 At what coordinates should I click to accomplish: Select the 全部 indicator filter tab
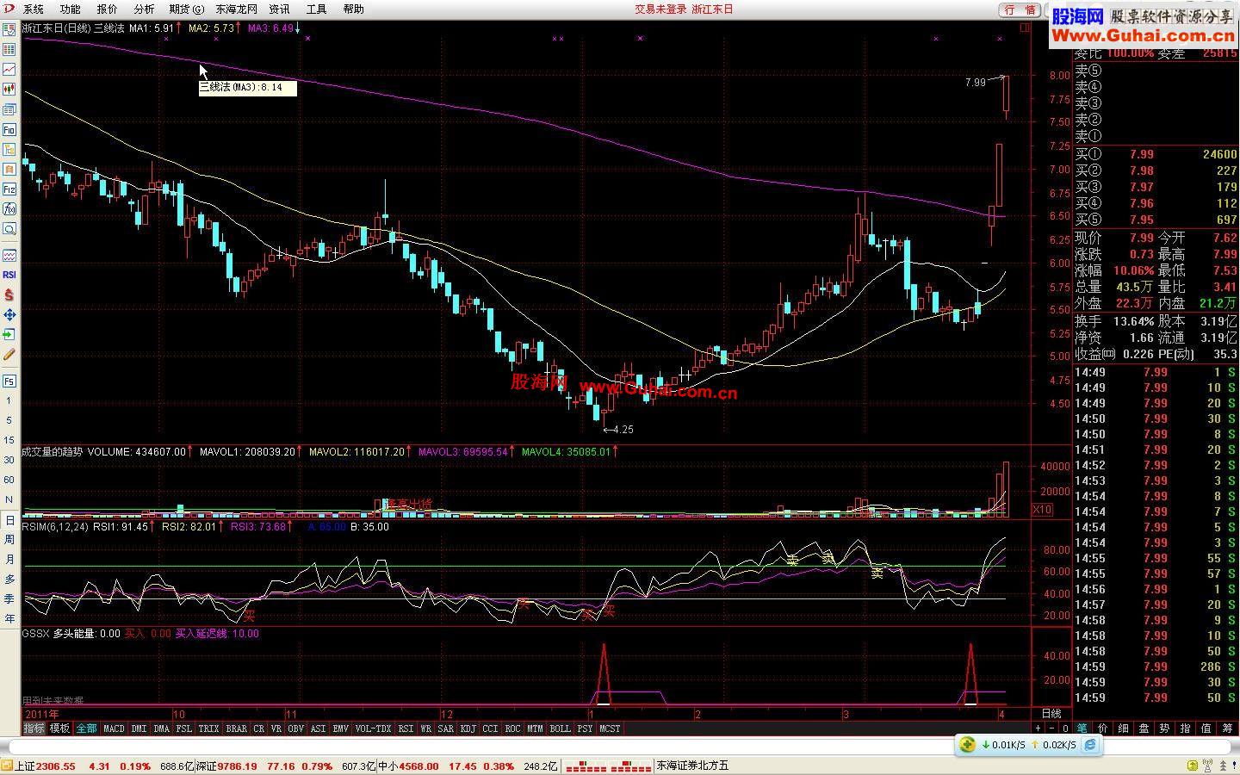86,728
